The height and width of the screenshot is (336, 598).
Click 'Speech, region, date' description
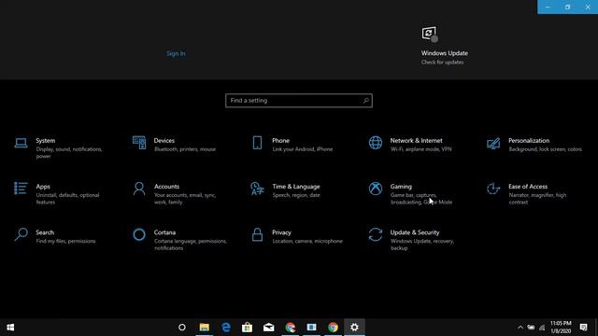coord(296,195)
